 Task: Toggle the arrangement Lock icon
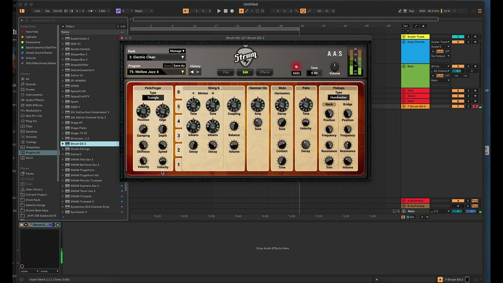tap(423, 26)
